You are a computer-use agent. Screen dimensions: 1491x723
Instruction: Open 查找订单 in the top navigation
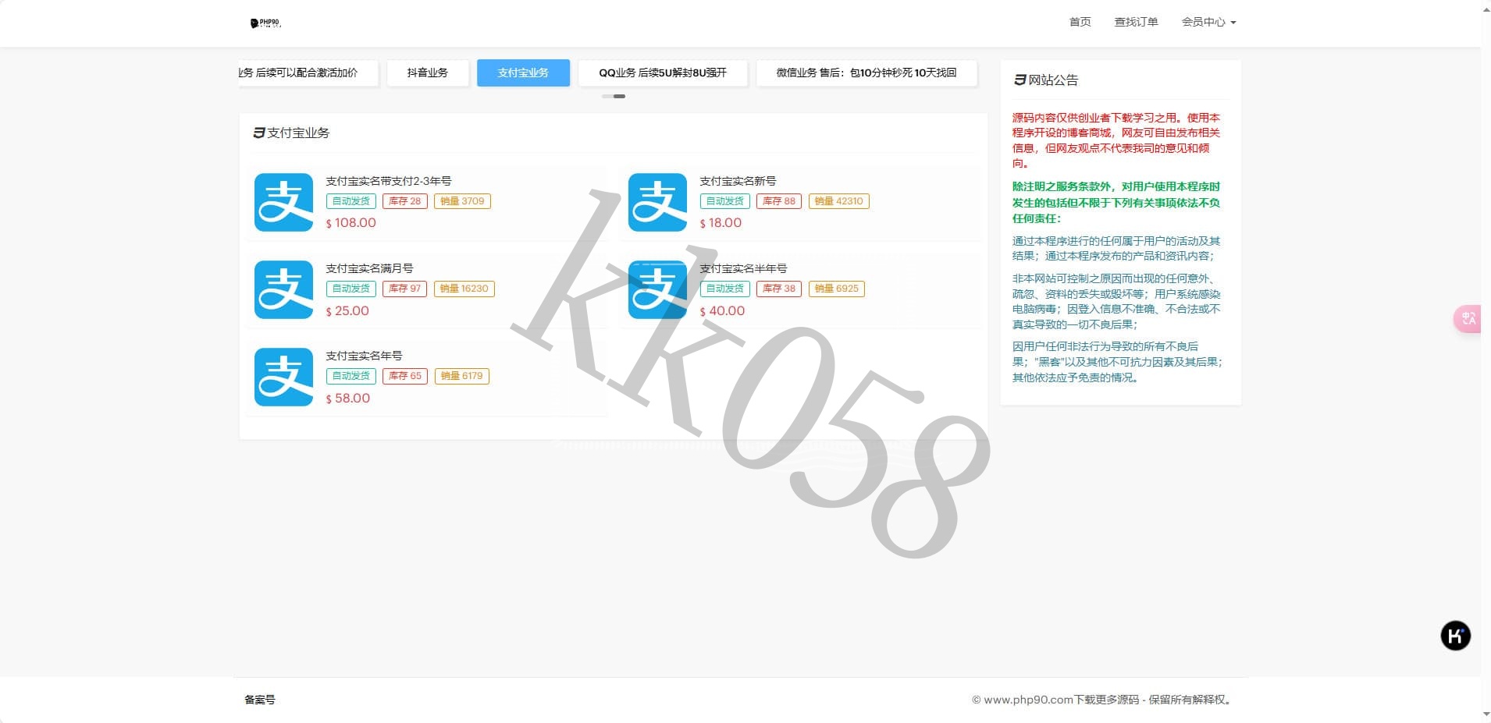1136,22
